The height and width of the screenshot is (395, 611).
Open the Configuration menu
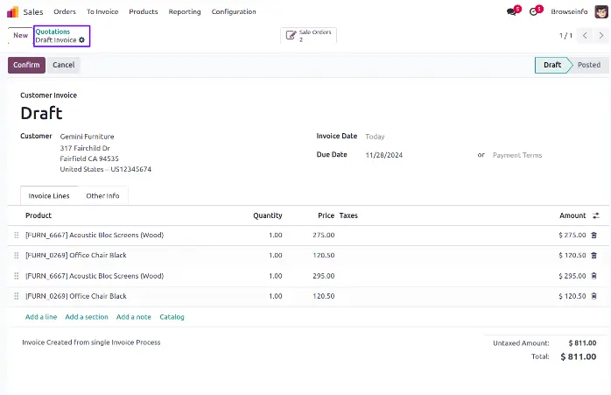tap(234, 12)
